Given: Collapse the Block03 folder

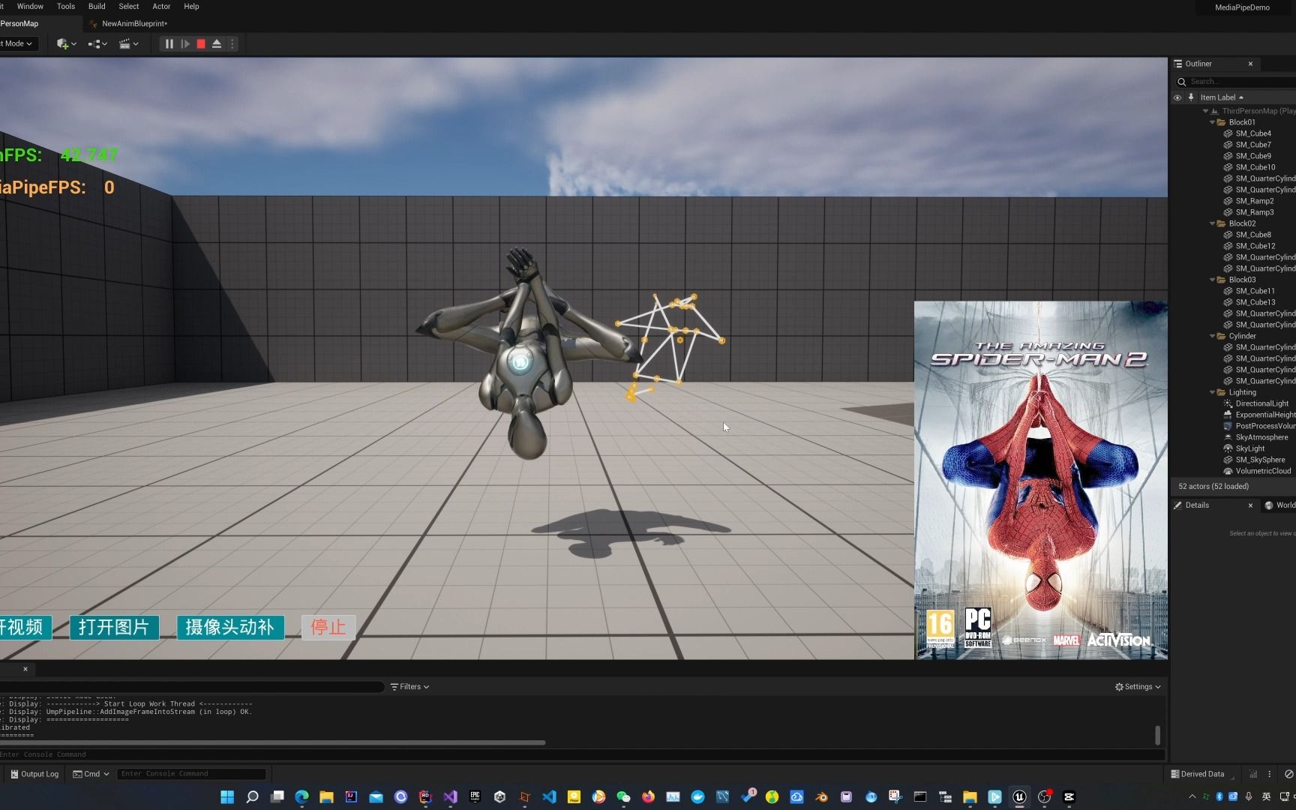Looking at the screenshot, I should point(1212,280).
